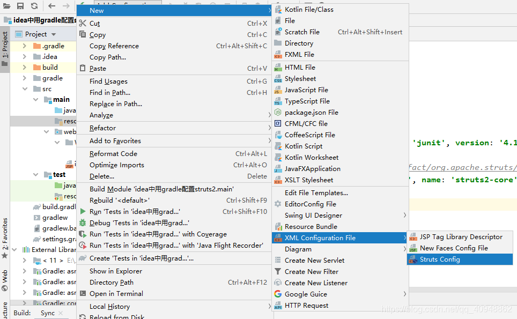The image size is (517, 319).
Task: Click the Cut scissors icon
Action: (x=83, y=23)
